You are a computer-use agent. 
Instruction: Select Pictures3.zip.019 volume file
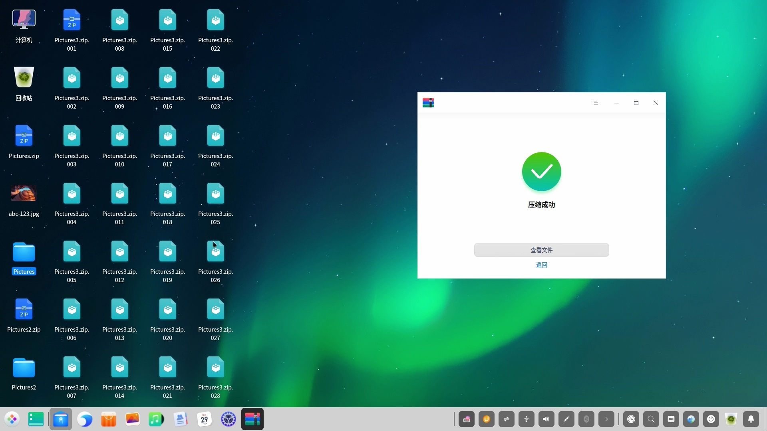pyautogui.click(x=168, y=262)
